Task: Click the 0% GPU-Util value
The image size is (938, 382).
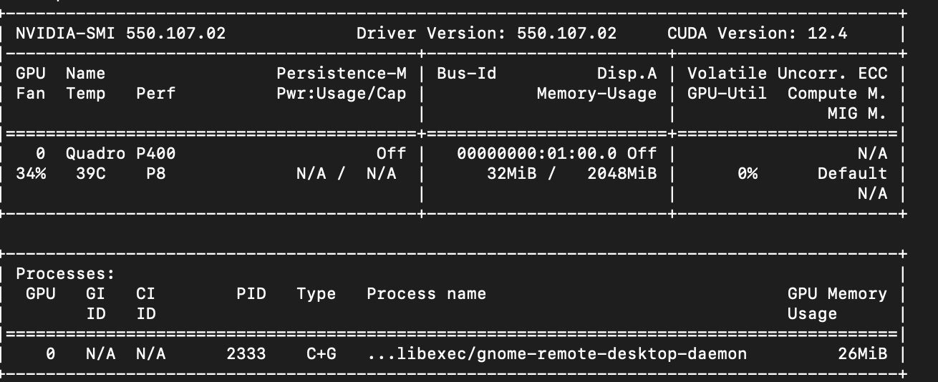Action: [747, 174]
